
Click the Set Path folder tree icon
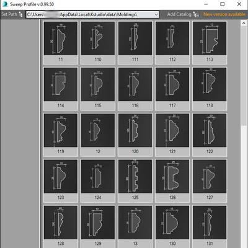point(20,14)
